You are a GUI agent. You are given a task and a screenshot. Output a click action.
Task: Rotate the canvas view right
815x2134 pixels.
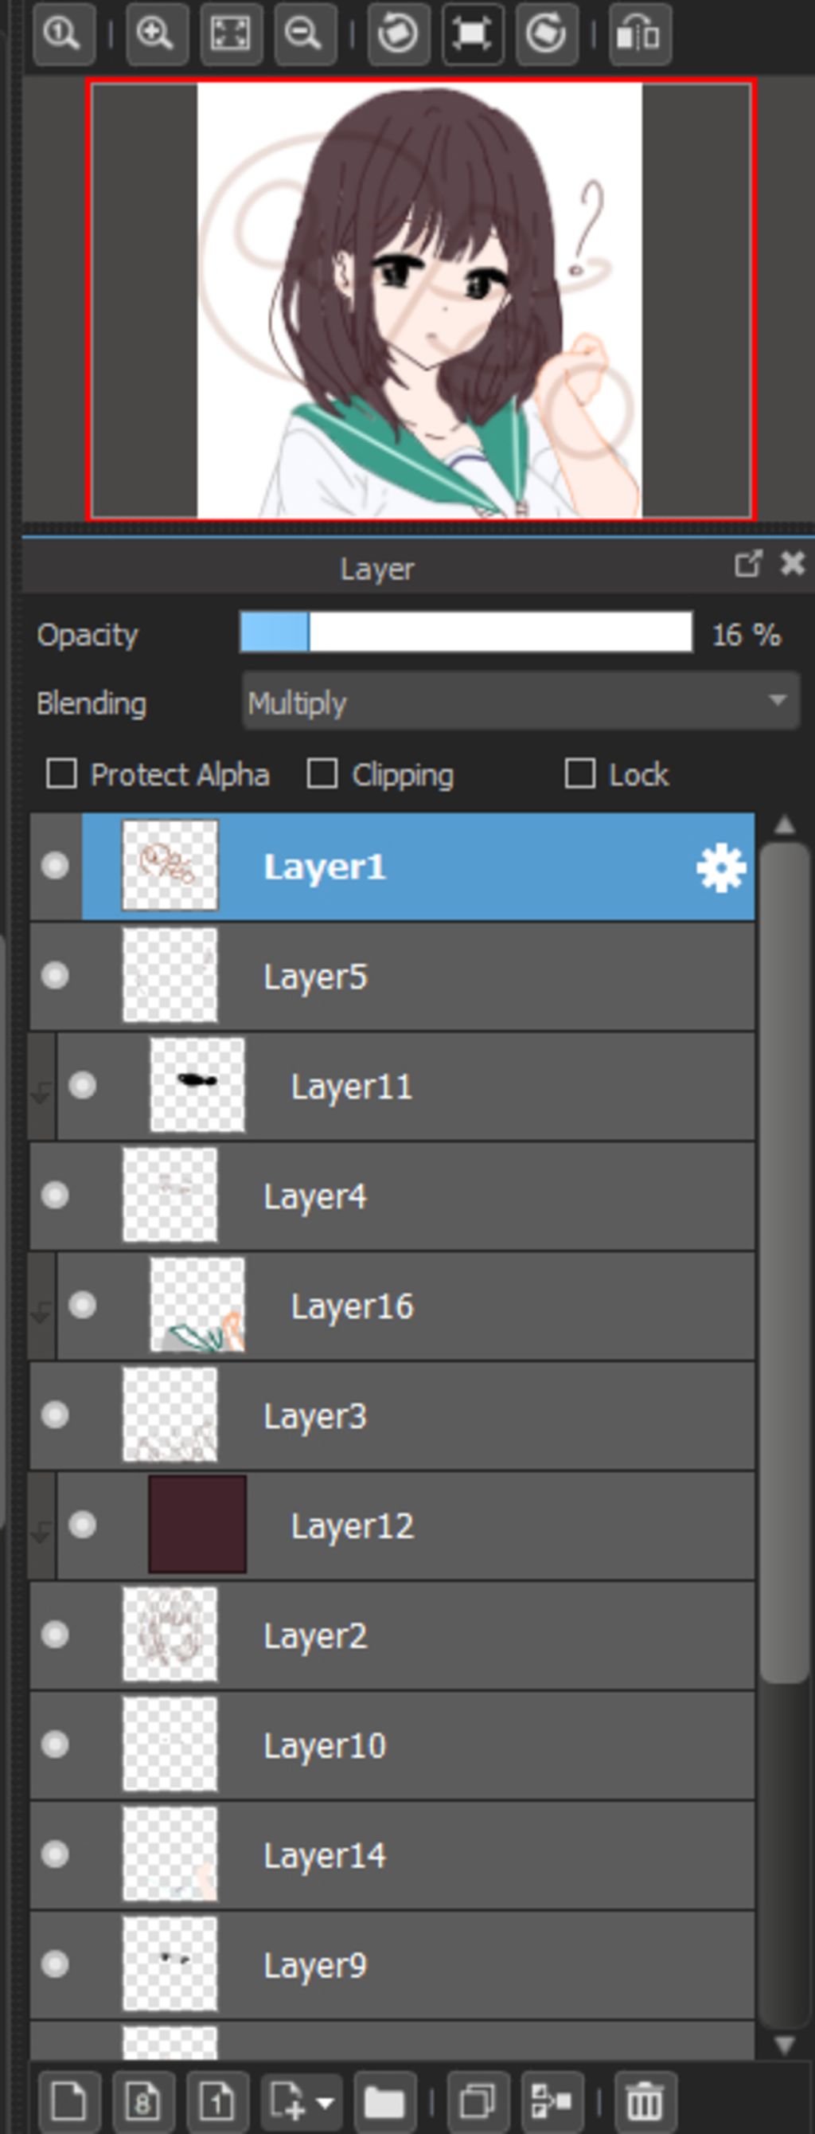546,34
